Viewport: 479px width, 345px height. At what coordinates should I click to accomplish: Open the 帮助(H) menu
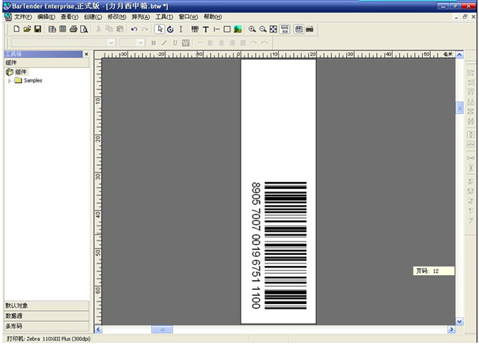212,17
